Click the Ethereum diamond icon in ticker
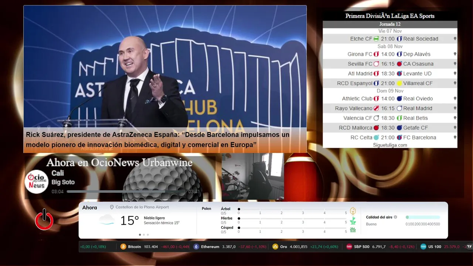 pos(196,246)
